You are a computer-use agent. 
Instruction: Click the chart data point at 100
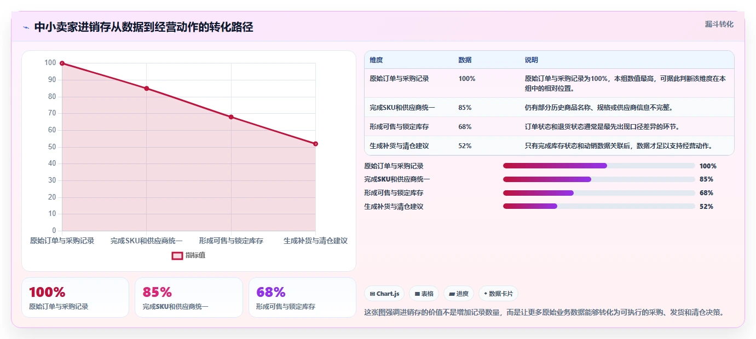[62, 63]
